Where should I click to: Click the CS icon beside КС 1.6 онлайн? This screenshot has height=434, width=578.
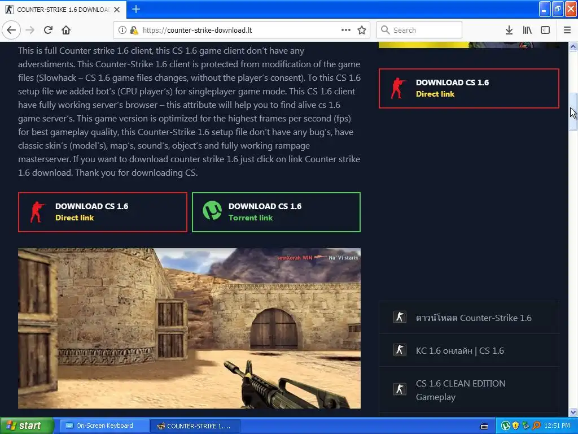pyautogui.click(x=400, y=349)
